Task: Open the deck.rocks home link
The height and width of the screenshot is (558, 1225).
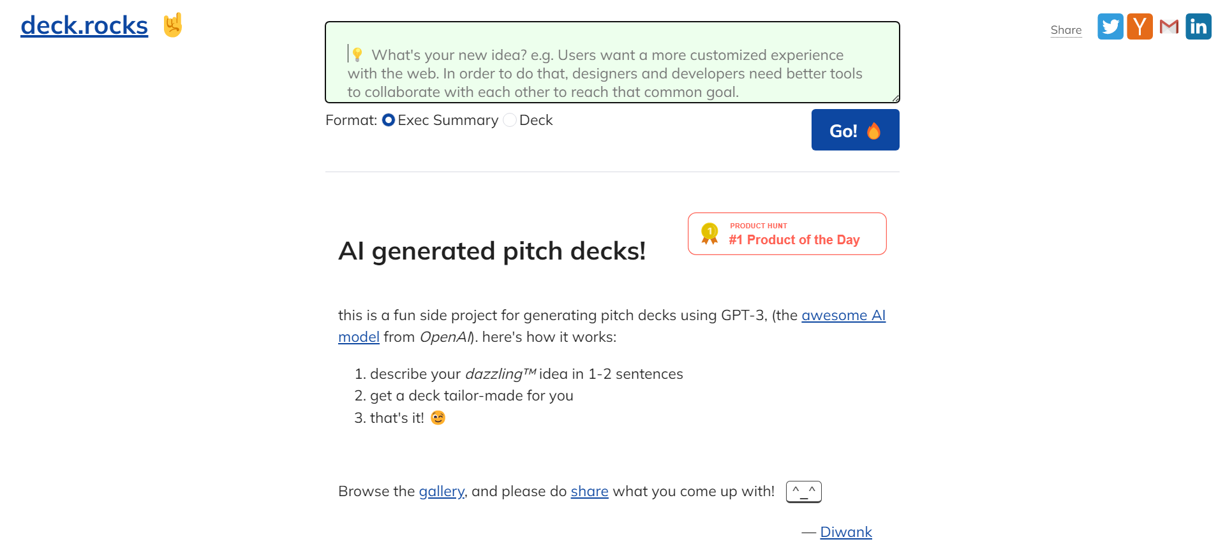Action: pos(84,26)
